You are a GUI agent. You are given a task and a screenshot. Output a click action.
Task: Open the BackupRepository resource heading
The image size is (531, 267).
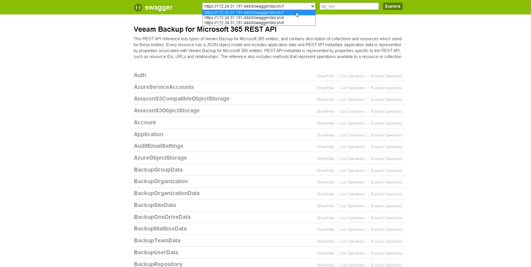pos(158,264)
